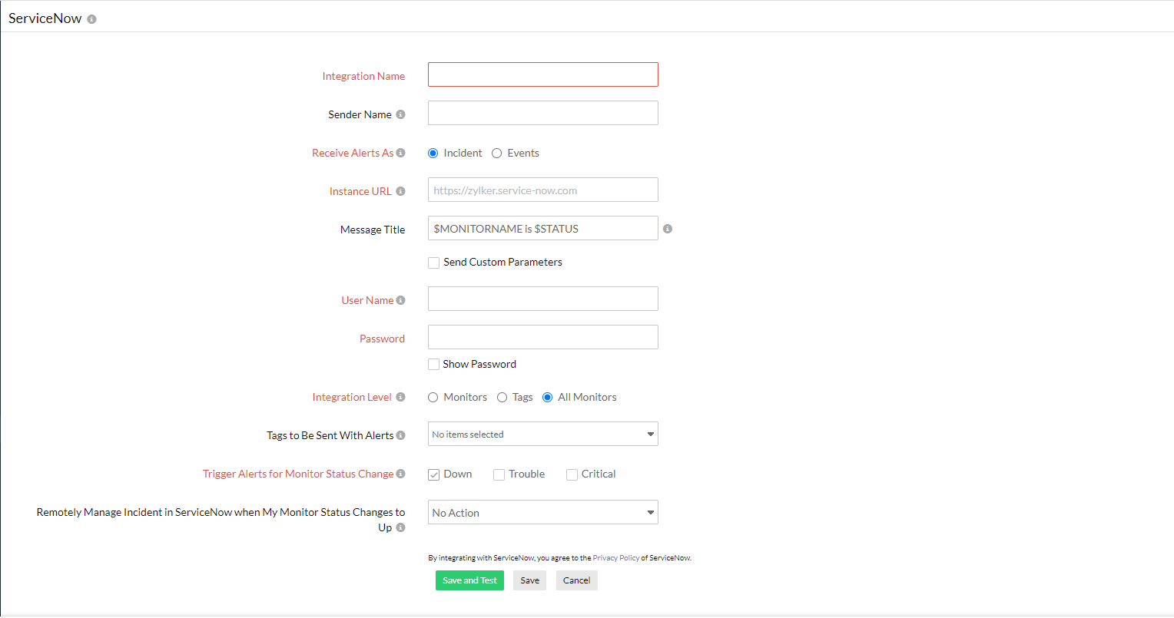This screenshot has width=1174, height=618.
Task: Click the Cancel button
Action: 576,580
